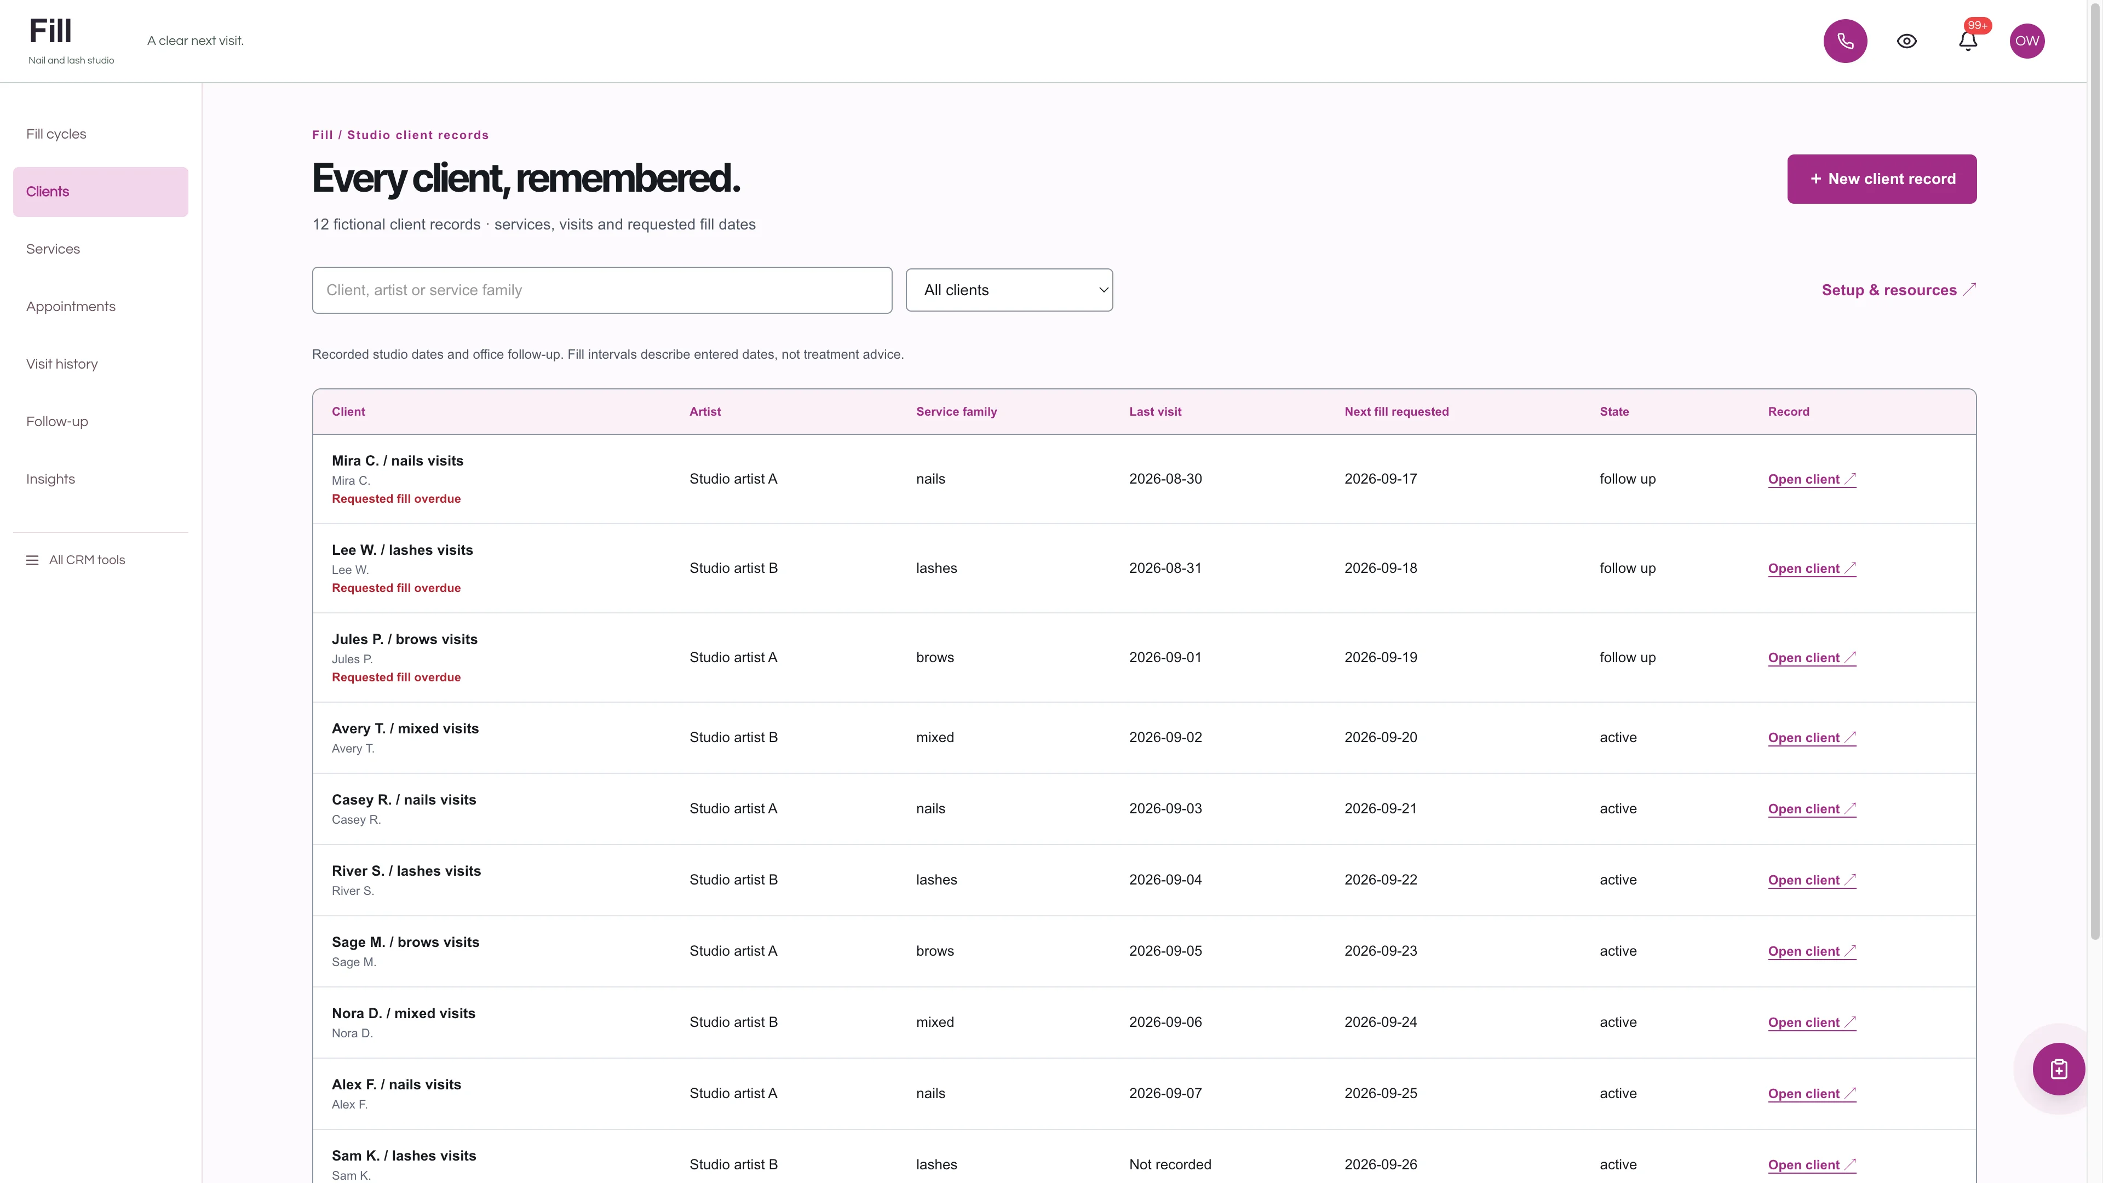
Task: Click the purple phone call icon
Action: click(1845, 41)
